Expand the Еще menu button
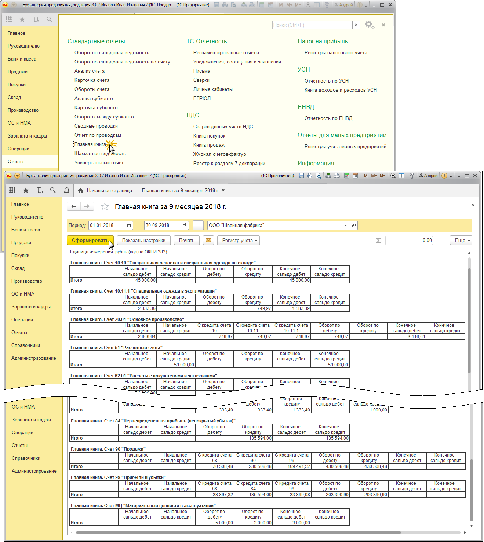This screenshot has width=484, height=542. coord(461,241)
